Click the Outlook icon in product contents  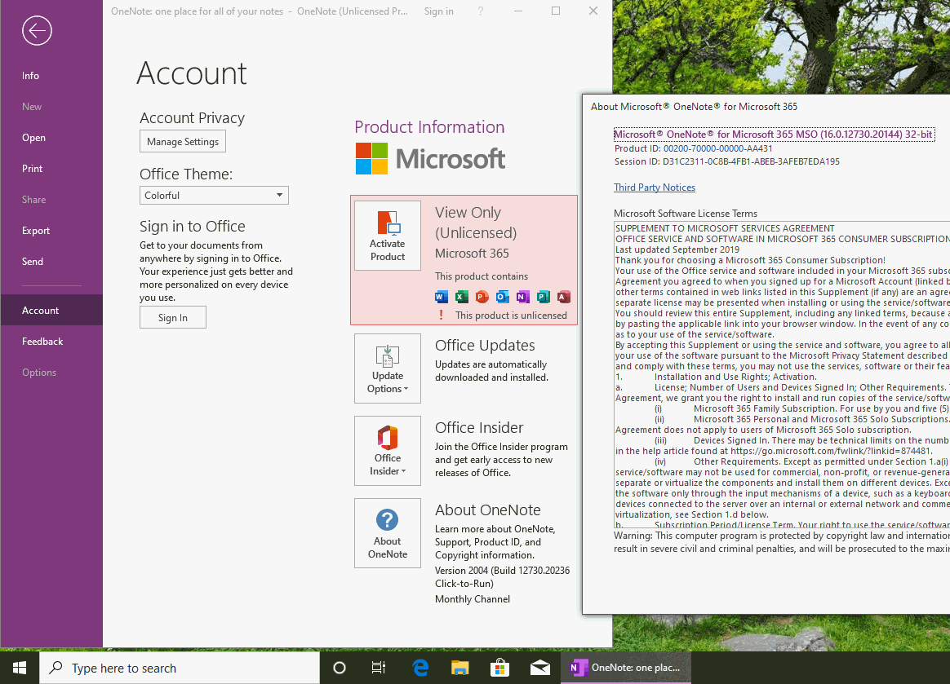coord(502,297)
